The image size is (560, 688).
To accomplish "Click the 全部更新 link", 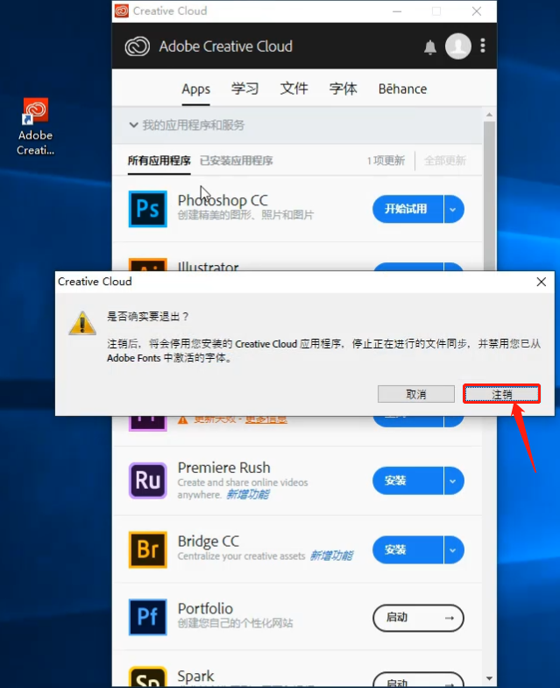I will click(445, 161).
